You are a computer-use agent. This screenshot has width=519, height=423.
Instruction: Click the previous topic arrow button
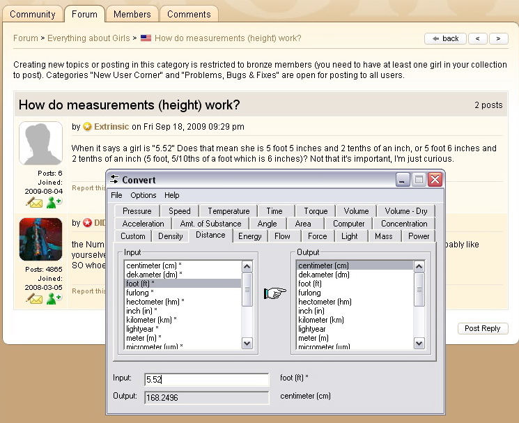coord(477,38)
